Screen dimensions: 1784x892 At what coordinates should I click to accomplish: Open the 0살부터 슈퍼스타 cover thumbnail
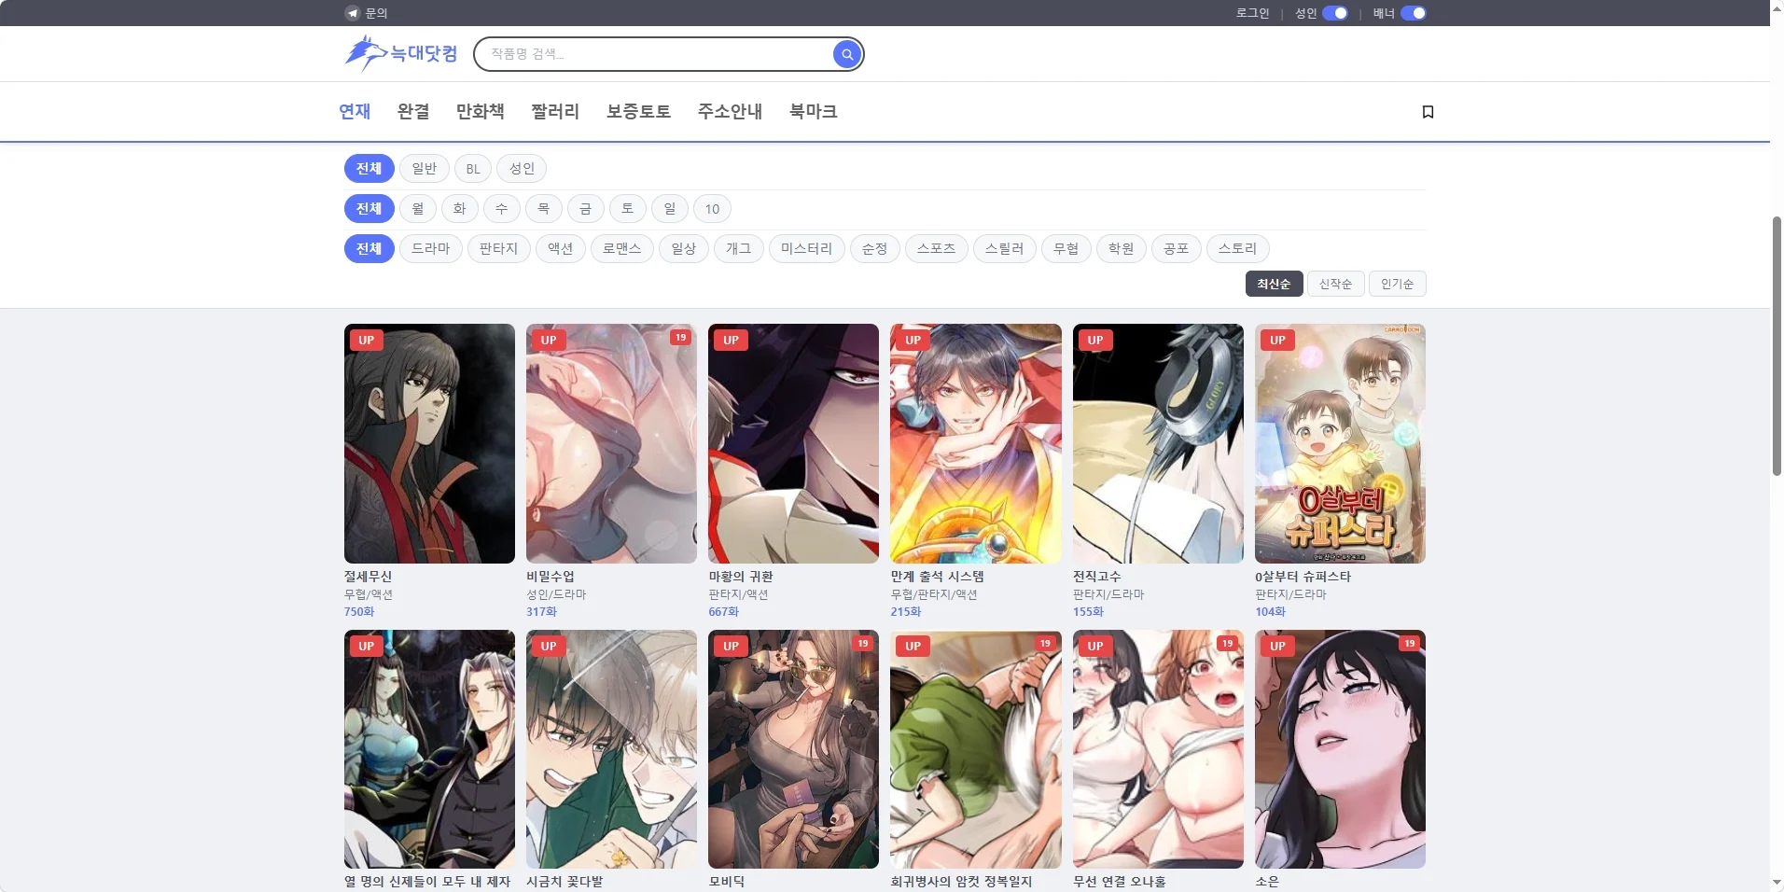click(1340, 443)
